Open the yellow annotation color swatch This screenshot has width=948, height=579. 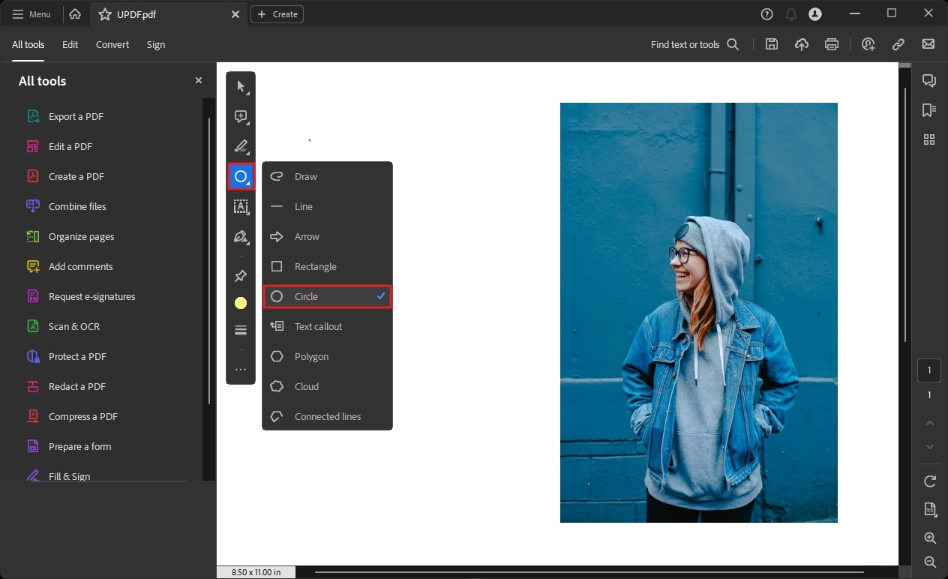point(241,302)
